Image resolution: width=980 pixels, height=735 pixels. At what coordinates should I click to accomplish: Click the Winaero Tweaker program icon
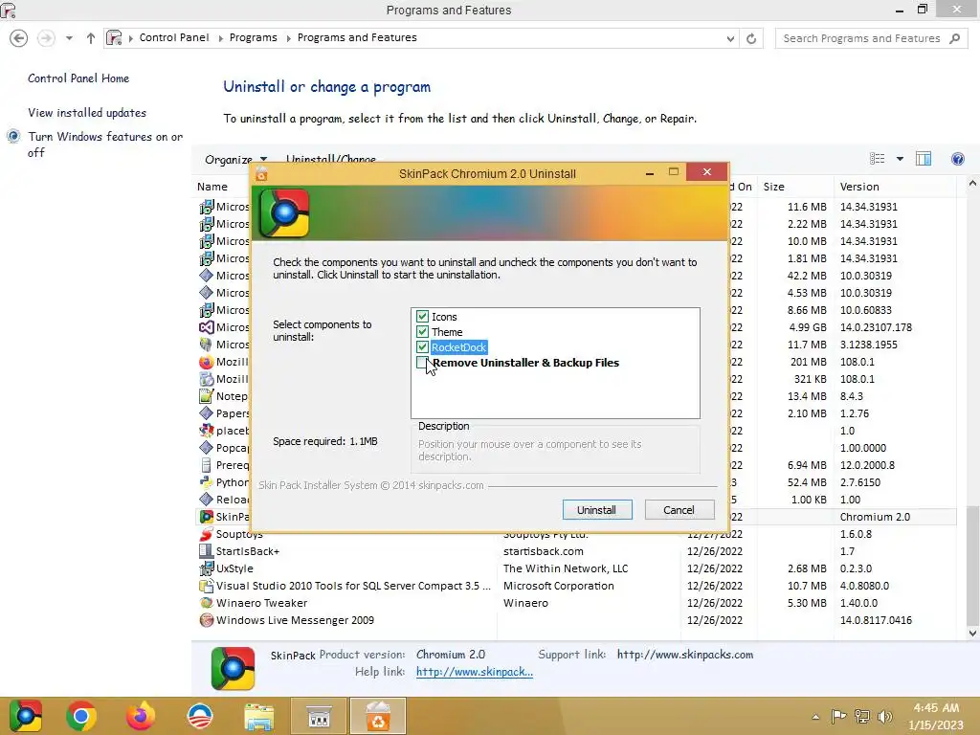(207, 603)
